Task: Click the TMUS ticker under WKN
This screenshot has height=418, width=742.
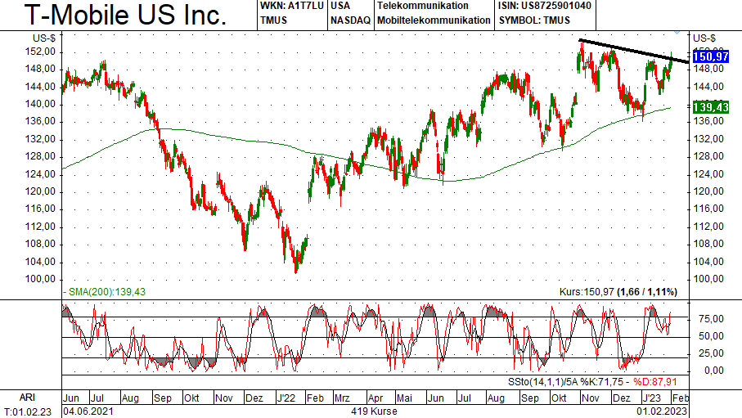Action: pyautogui.click(x=273, y=20)
